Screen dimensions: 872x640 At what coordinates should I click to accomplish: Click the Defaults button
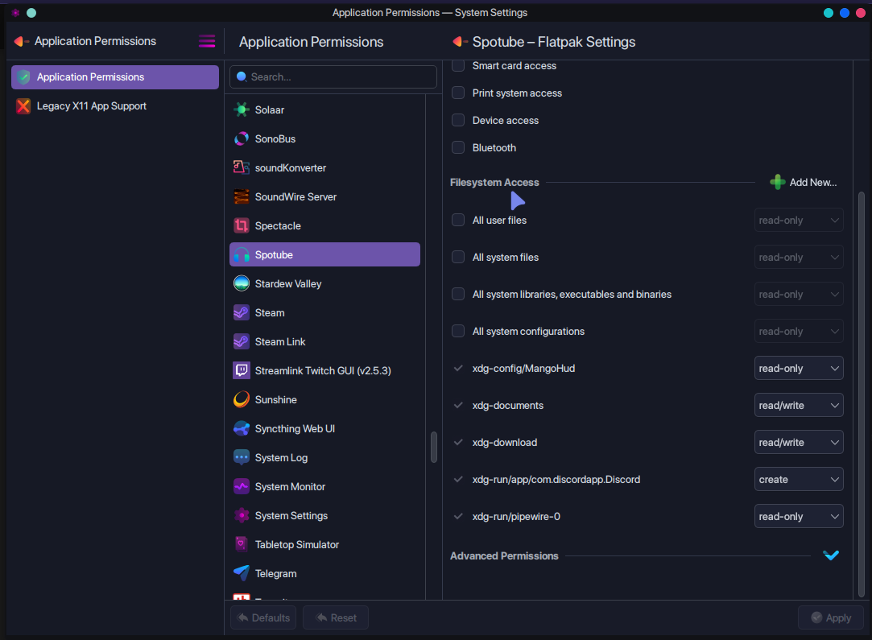click(x=263, y=617)
